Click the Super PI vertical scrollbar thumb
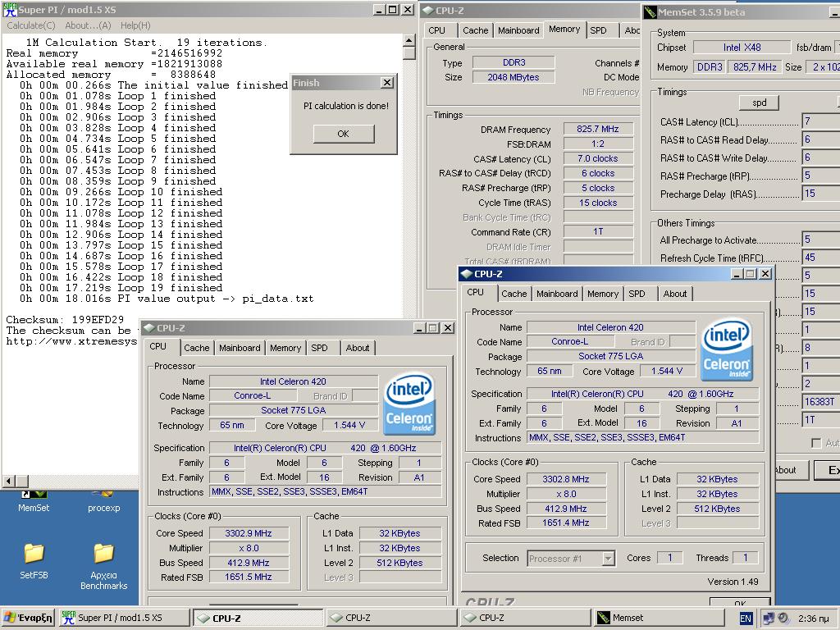 tap(409, 53)
